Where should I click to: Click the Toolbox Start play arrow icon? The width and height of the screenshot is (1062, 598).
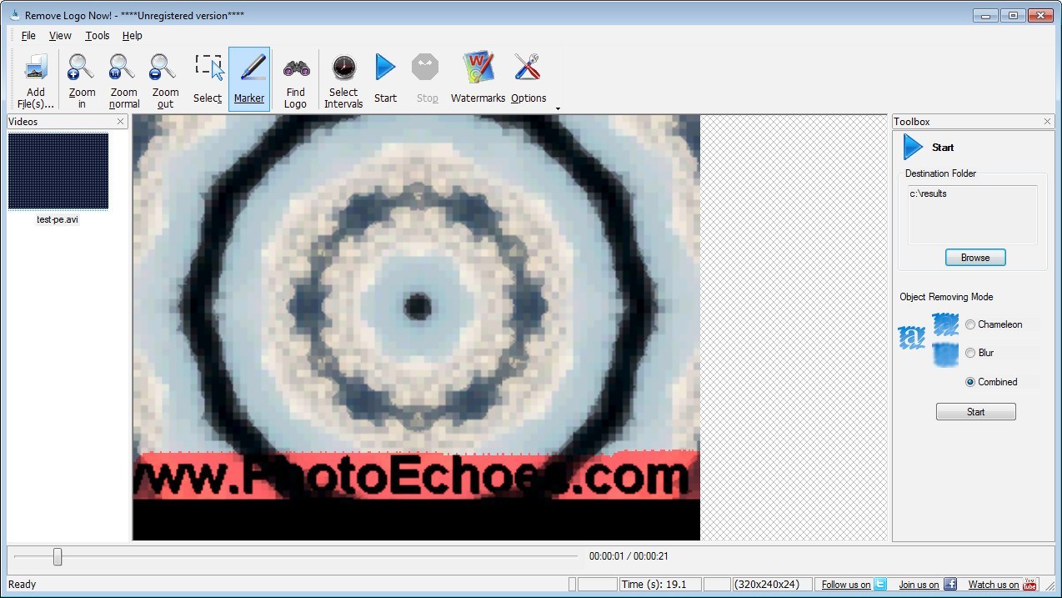coord(913,147)
